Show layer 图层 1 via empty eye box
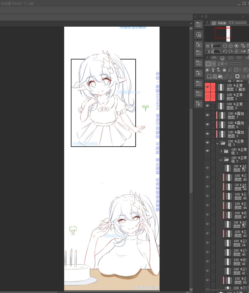Screen dimensions: 249x293 pyautogui.click(x=207, y=97)
